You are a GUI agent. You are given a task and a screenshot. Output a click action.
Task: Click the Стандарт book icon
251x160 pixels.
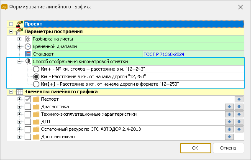(28, 54)
